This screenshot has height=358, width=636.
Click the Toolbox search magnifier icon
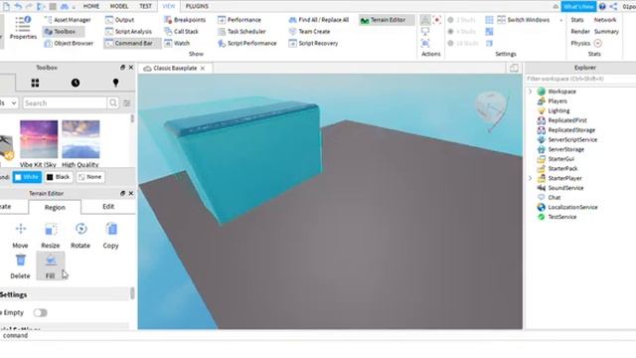pos(113,103)
